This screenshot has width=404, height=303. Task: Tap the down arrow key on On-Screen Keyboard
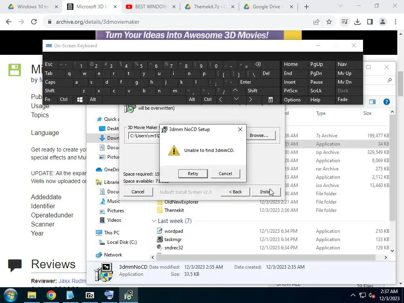coord(236,99)
